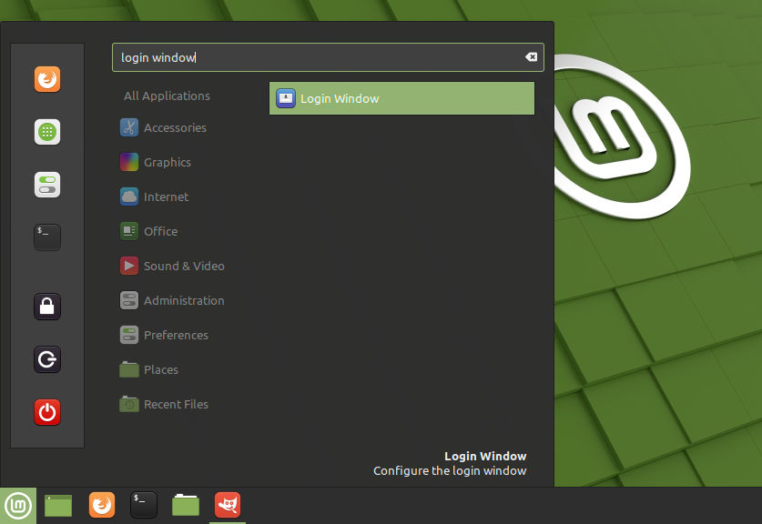Launch GIMP from the taskbar
The height and width of the screenshot is (524, 762).
point(227,505)
